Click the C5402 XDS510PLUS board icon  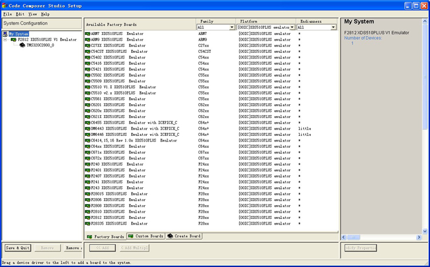[88, 57]
